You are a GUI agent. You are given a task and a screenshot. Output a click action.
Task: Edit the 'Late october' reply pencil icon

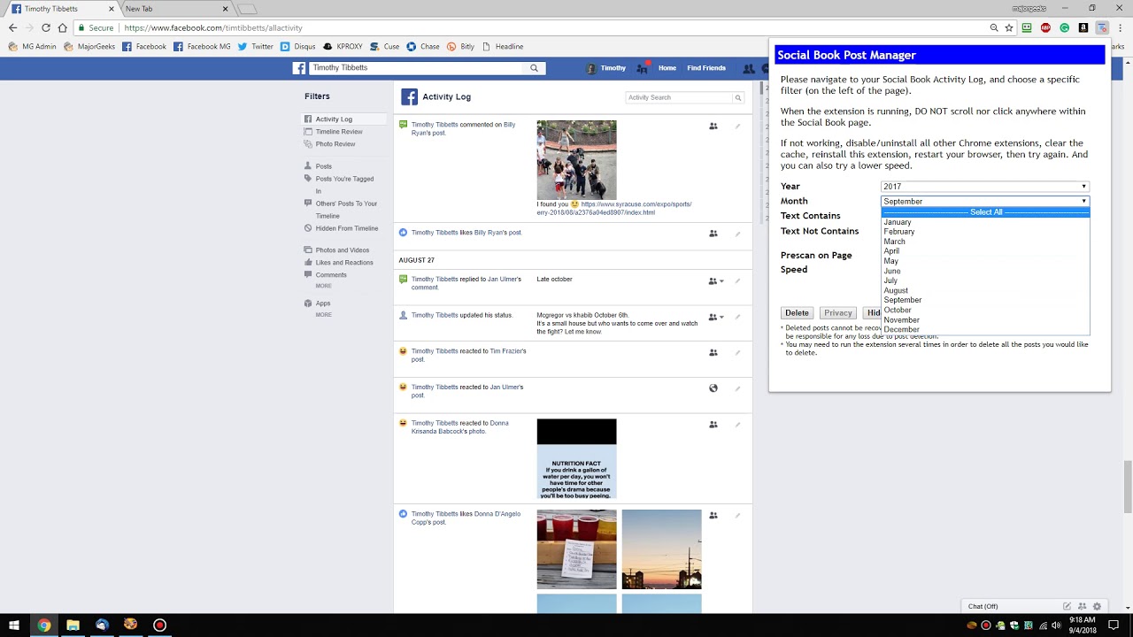click(737, 281)
